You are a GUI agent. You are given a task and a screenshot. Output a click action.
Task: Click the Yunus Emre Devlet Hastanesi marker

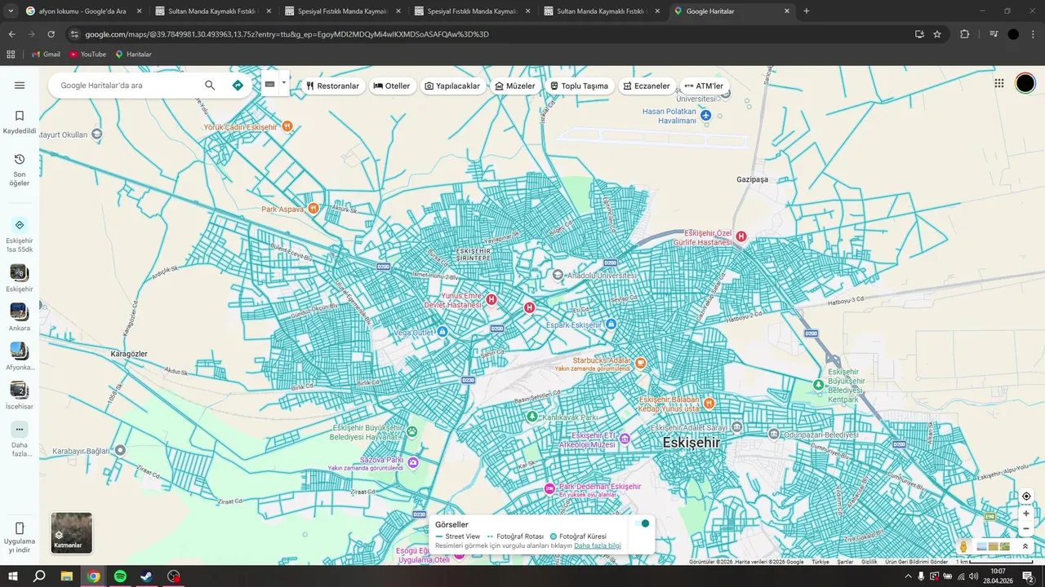click(x=491, y=300)
